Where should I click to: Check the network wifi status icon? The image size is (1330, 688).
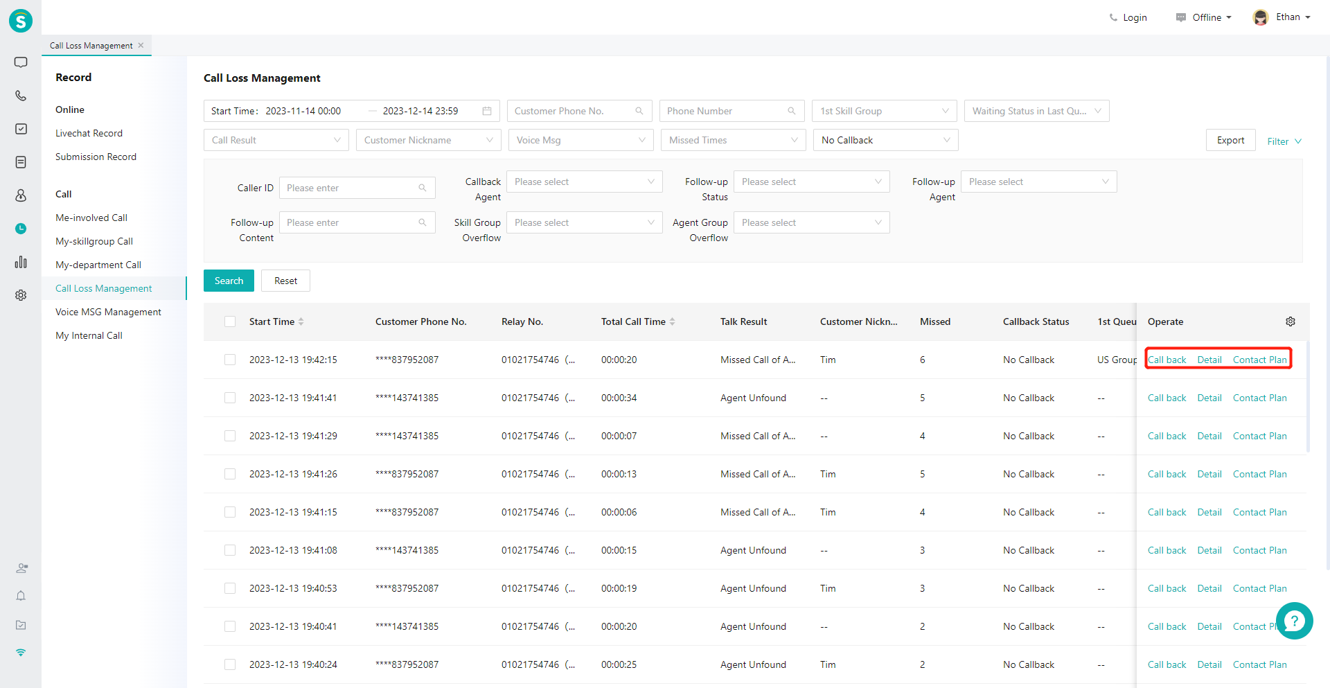(x=21, y=653)
